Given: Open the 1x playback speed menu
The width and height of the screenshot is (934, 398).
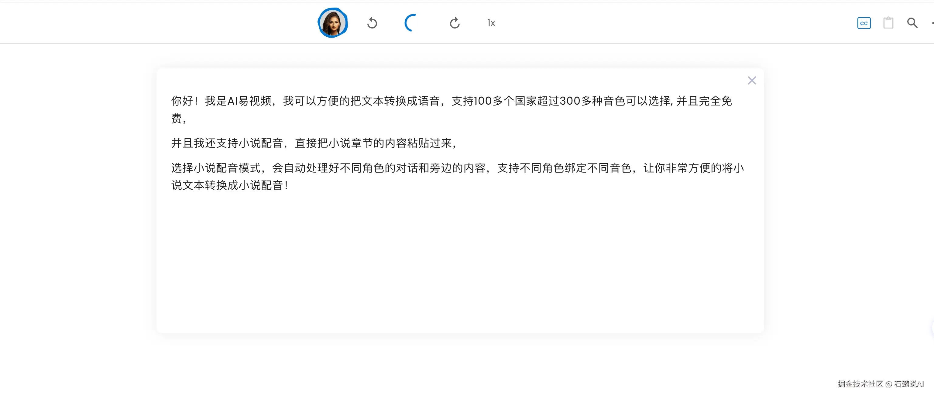Looking at the screenshot, I should click(x=491, y=23).
